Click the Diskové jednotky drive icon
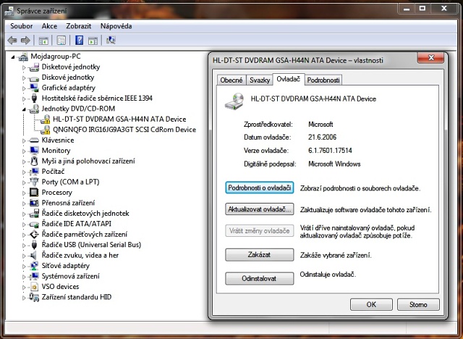 click(x=34, y=78)
